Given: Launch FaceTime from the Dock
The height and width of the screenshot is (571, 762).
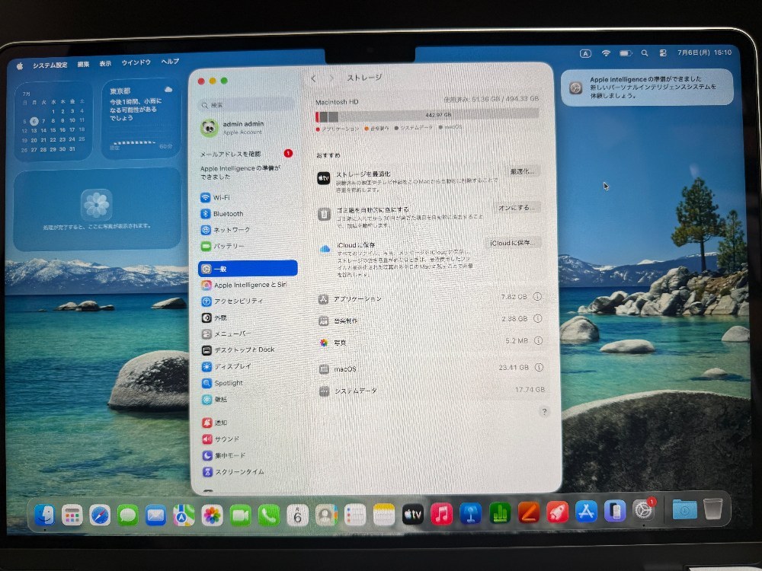Looking at the screenshot, I should pyautogui.click(x=240, y=515).
